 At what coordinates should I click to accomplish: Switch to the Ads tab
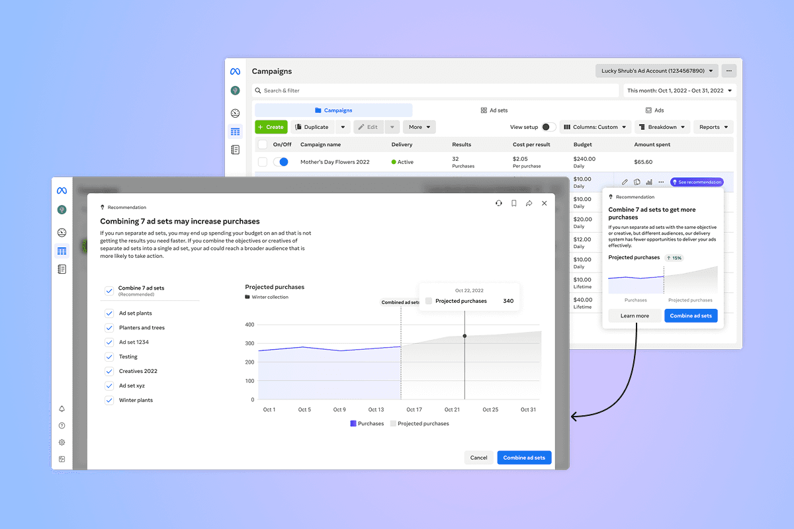click(654, 110)
